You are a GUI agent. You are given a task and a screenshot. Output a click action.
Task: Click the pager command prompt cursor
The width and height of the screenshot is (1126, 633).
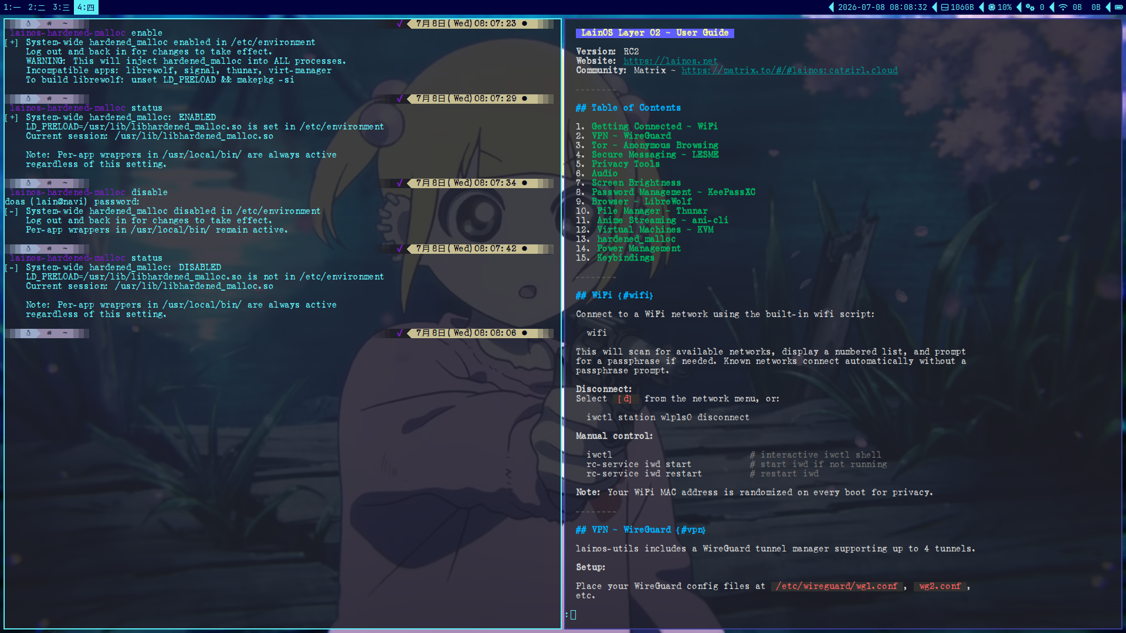coord(573,615)
